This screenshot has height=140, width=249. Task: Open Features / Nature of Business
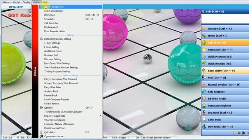(59, 124)
